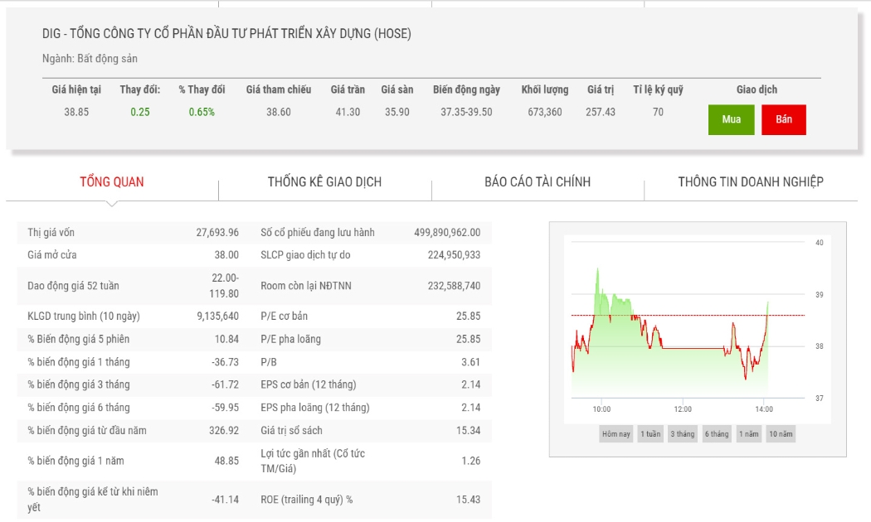The height and width of the screenshot is (522, 871).
Task: Set chart range to 10 năm
Action: (x=781, y=434)
